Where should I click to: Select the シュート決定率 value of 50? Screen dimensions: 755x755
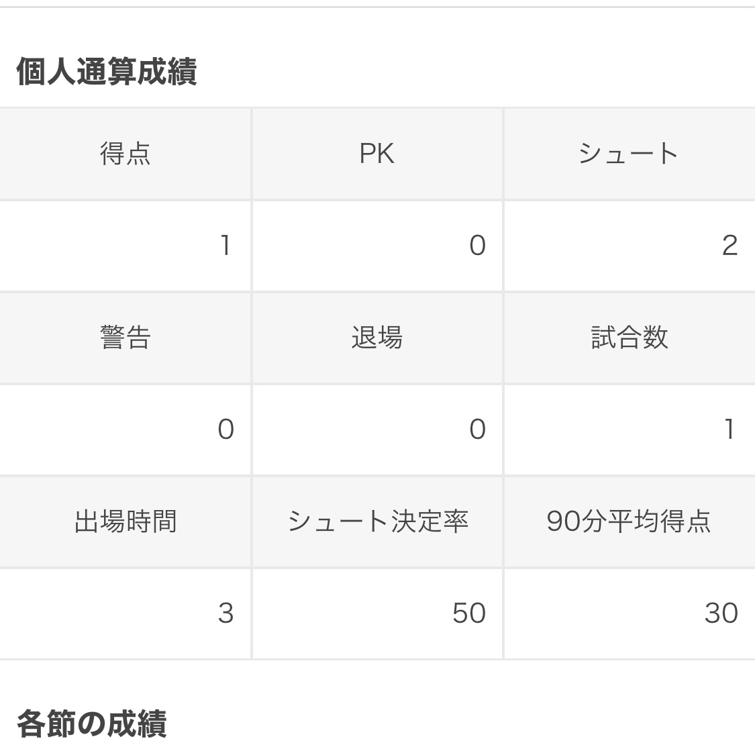coord(377,613)
